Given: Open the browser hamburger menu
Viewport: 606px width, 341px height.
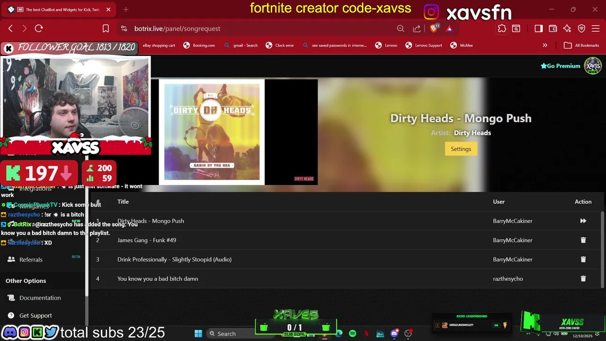Looking at the screenshot, I should click(x=596, y=28).
